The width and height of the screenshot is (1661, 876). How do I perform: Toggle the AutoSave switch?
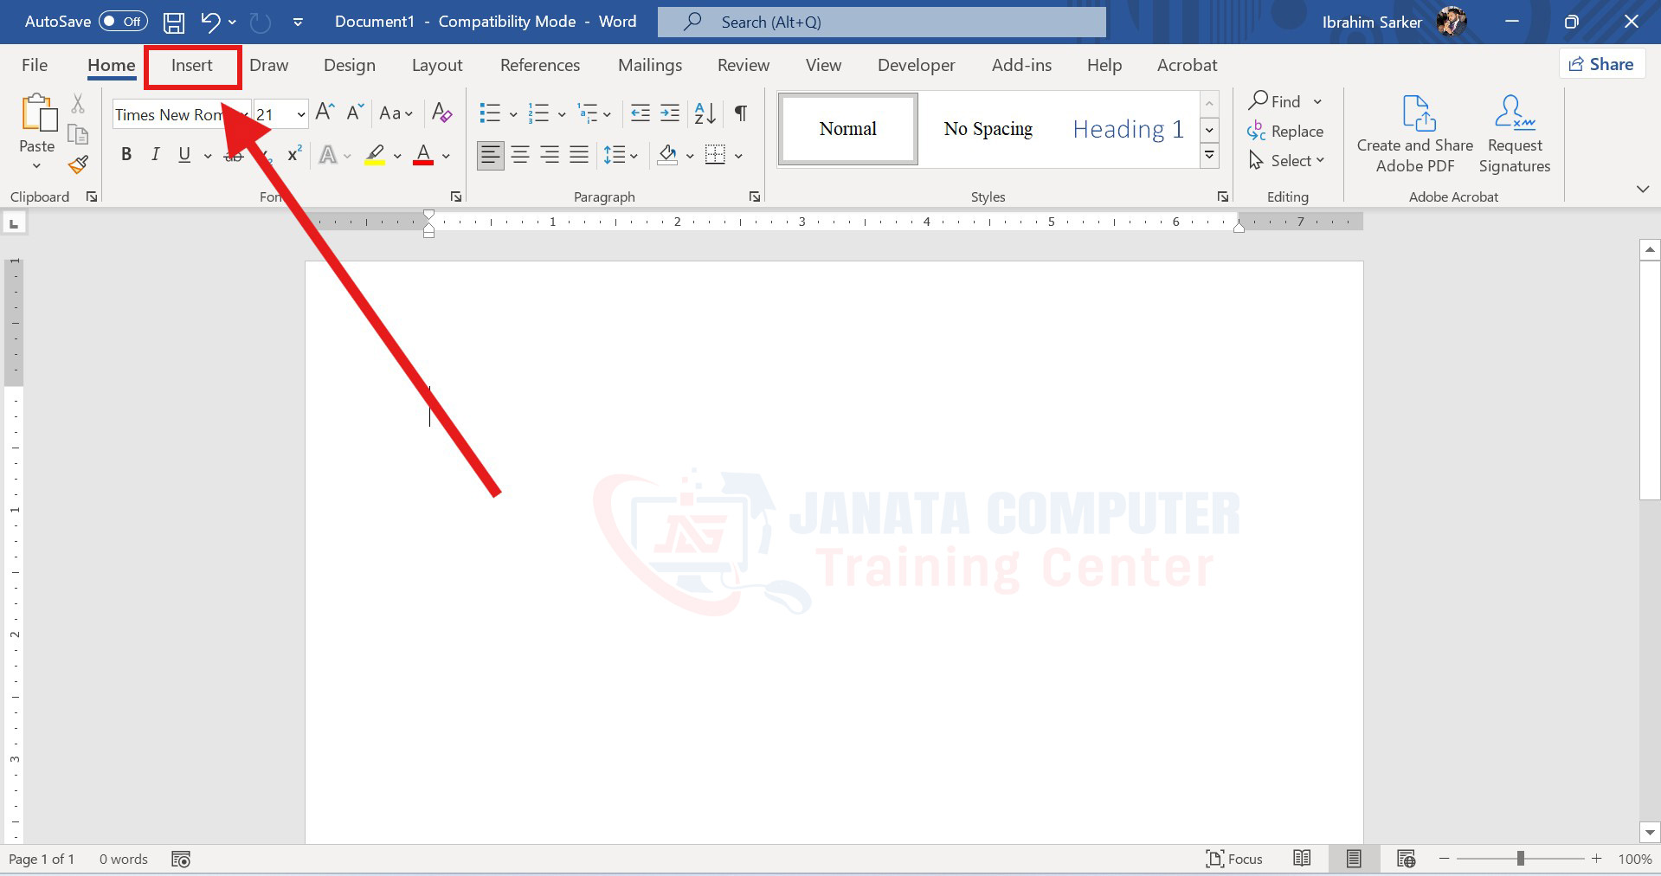click(x=123, y=22)
